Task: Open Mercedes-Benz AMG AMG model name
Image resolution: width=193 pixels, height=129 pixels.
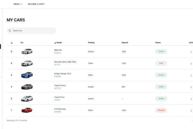Action: (x=65, y=62)
